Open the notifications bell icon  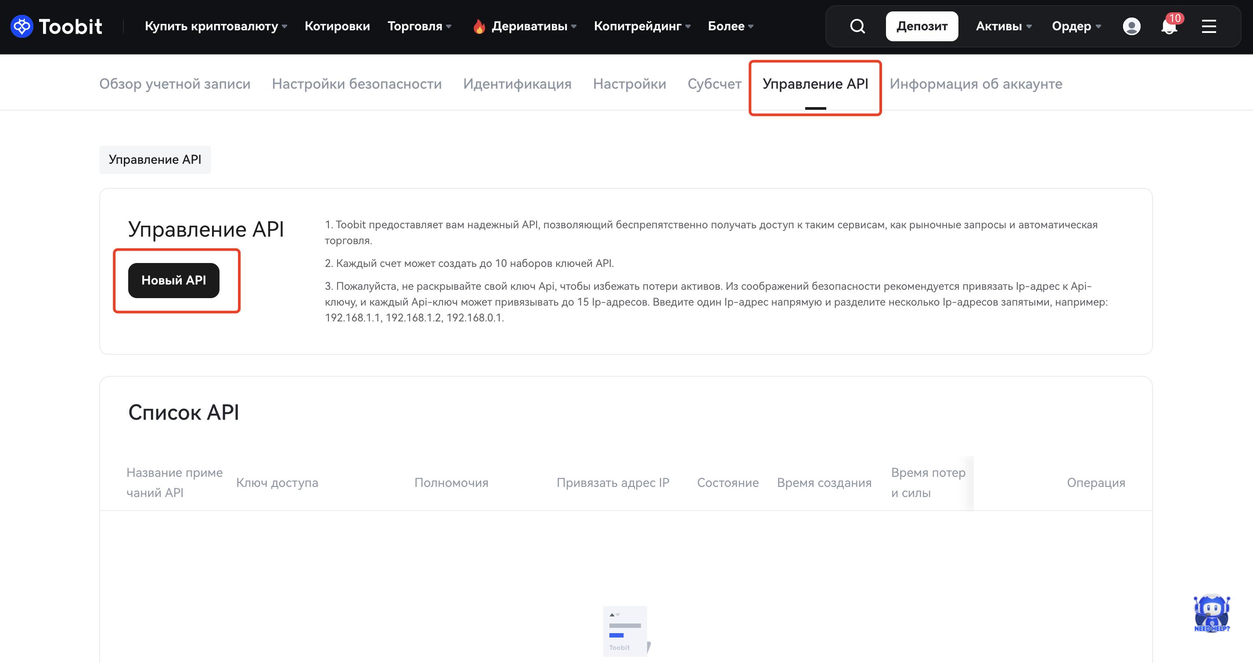(1169, 26)
